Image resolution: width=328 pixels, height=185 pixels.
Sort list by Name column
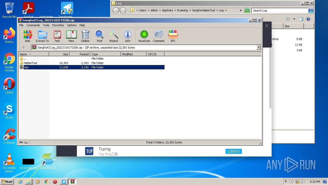coord(34,54)
